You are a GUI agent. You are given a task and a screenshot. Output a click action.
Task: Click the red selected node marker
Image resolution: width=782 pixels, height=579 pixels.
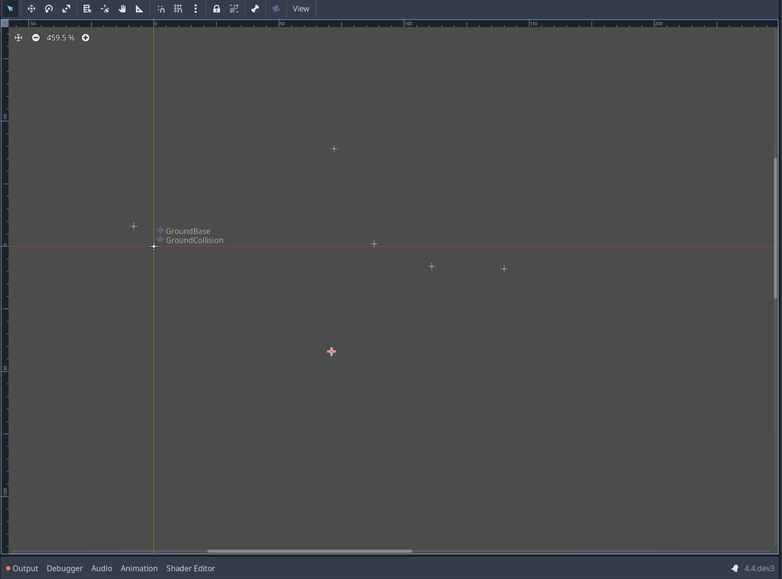pyautogui.click(x=331, y=351)
